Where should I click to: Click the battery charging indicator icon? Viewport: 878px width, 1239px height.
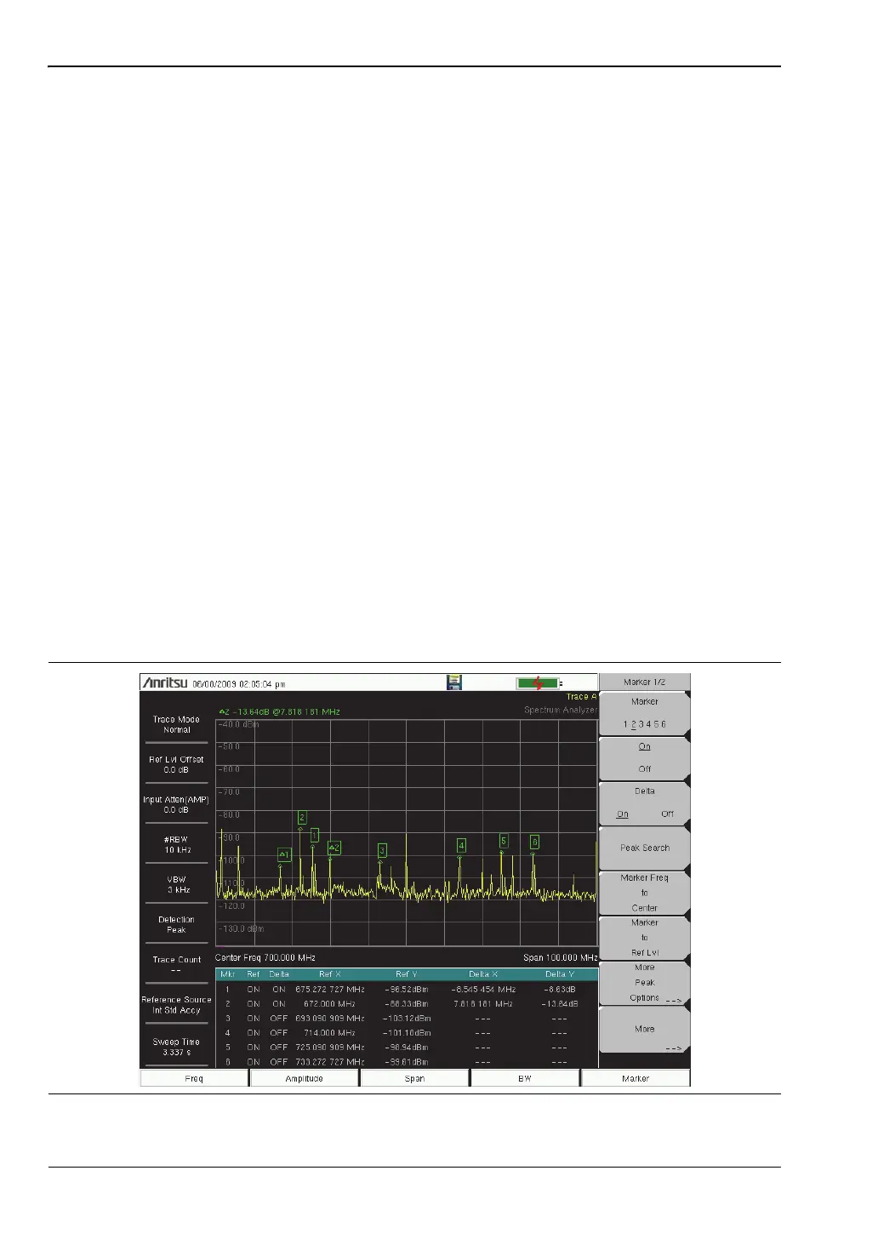[538, 683]
